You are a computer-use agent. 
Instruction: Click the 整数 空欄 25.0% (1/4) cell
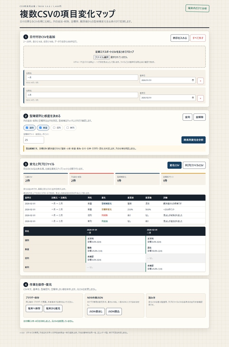(x=116, y=249)
